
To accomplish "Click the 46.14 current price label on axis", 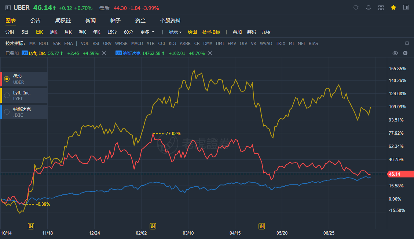I will [x=400, y=174].
